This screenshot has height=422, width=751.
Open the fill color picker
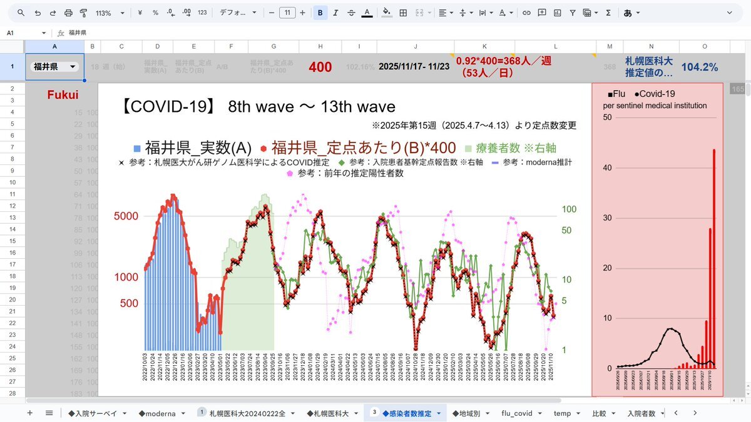coord(386,13)
